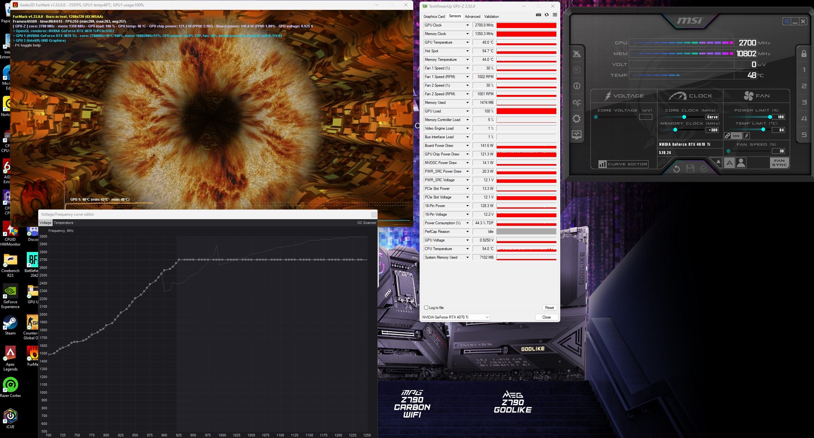The image size is (814, 438).
Task: Select Afterburner profile slot 3
Action: click(804, 102)
